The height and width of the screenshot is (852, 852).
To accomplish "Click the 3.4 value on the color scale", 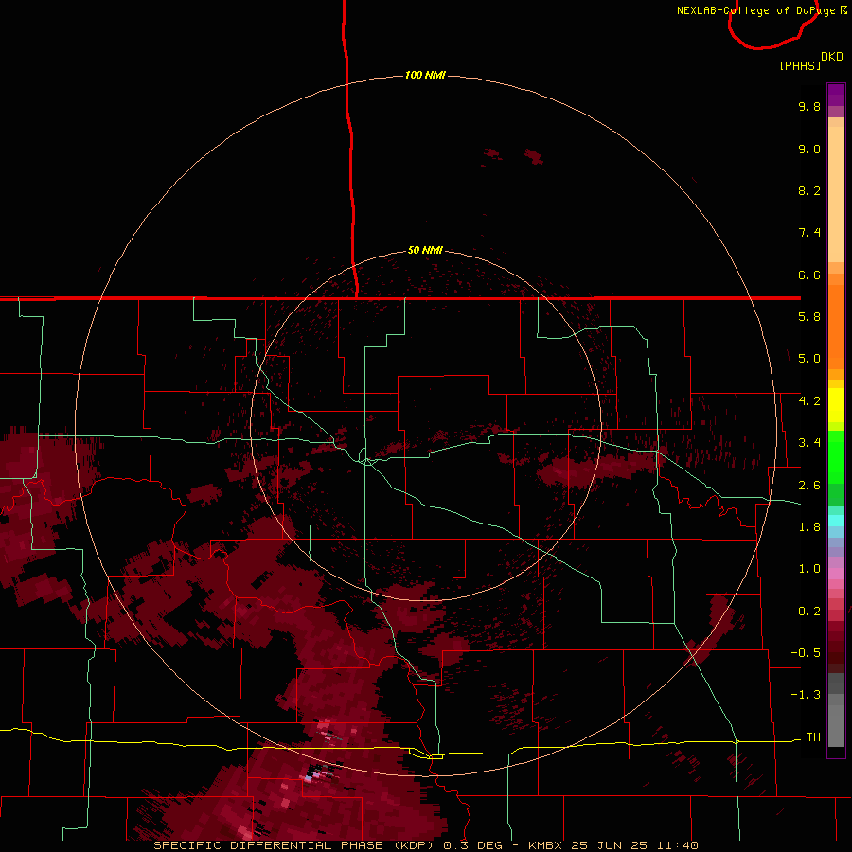I will 809,443.
